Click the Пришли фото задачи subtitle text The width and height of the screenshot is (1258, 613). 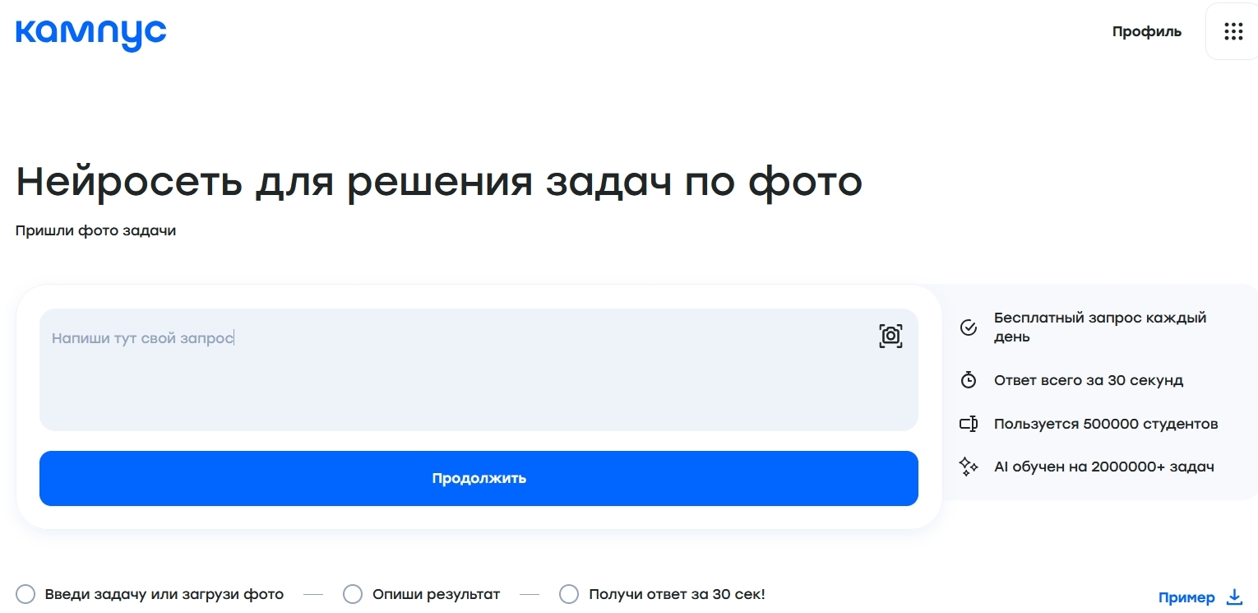pyautogui.click(x=95, y=230)
